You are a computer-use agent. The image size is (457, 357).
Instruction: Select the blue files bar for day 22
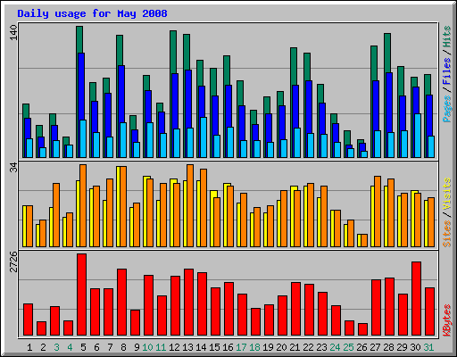309,107
